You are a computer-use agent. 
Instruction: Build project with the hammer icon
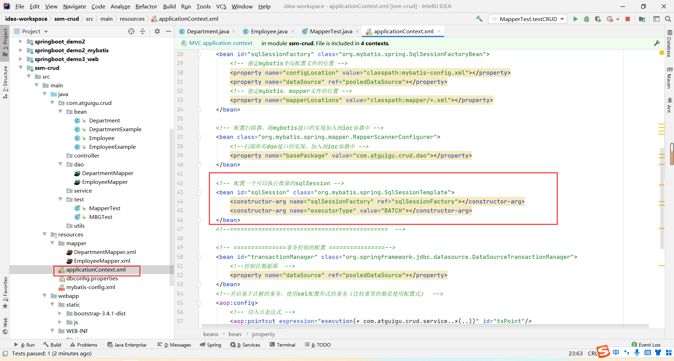[479, 19]
